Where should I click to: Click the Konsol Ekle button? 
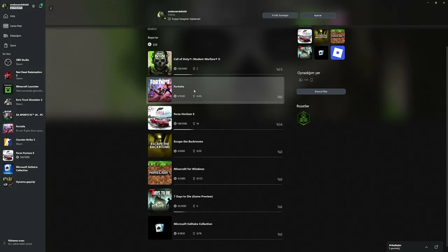(321, 91)
